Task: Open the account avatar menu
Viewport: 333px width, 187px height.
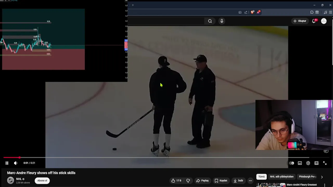Action: [324, 21]
